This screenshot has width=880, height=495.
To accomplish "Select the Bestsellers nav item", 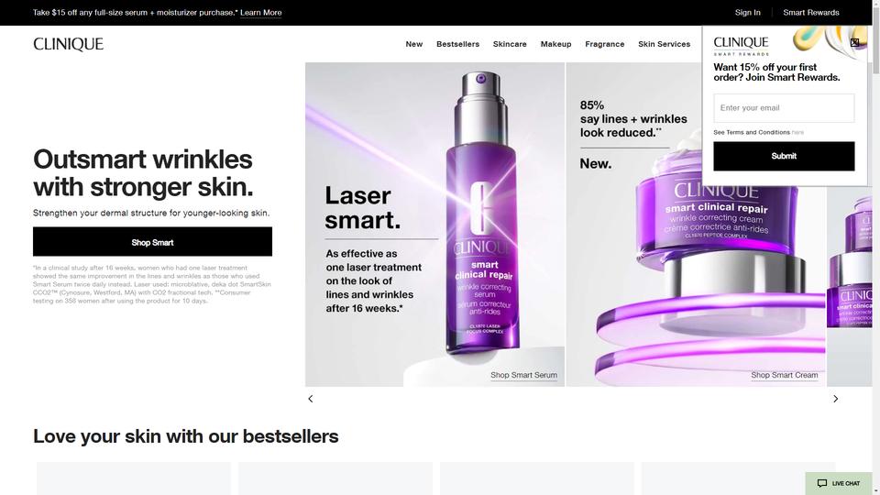I will coord(458,44).
